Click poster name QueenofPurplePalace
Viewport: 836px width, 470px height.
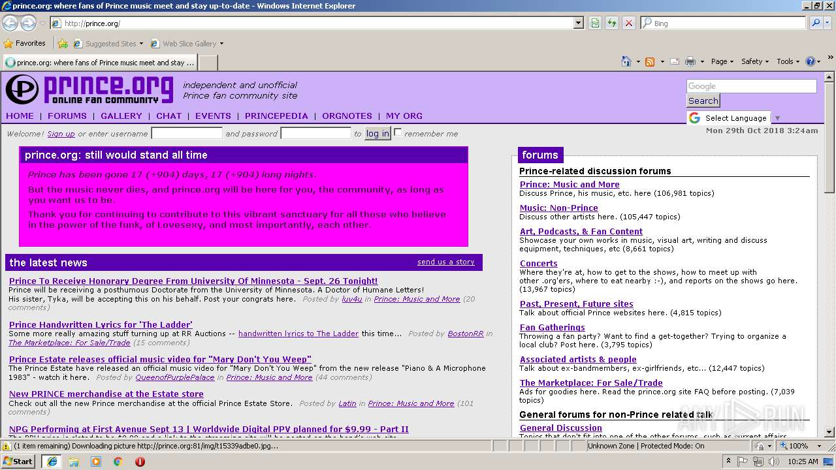click(x=175, y=377)
